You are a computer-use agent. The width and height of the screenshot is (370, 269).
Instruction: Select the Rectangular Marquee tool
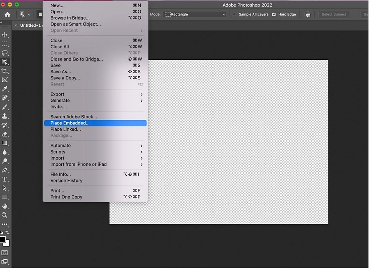[5, 44]
